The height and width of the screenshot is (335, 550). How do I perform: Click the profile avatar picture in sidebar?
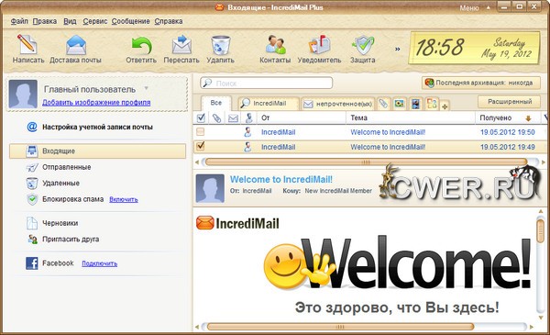click(x=23, y=94)
